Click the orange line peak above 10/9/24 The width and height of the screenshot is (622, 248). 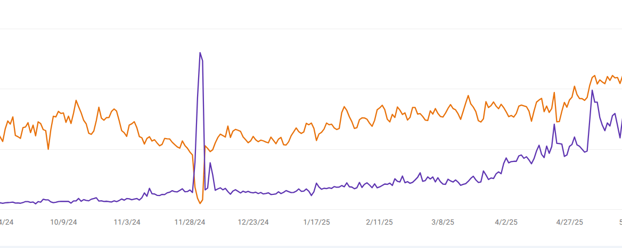coord(76,100)
